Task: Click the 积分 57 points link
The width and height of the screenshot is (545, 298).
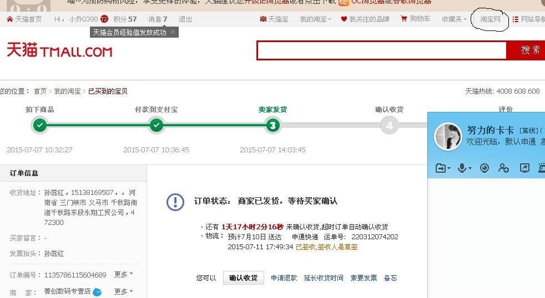Action: 125,19
